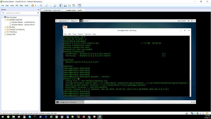The width and height of the screenshot is (211, 119).
Task: Open the guest Places menu
Action: [74, 21]
